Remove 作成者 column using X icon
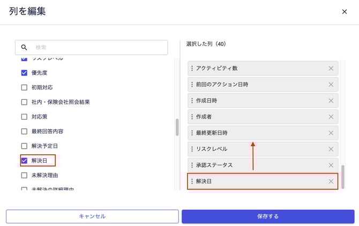Image resolution: width=359 pixels, height=226 pixels. pyautogui.click(x=331, y=116)
